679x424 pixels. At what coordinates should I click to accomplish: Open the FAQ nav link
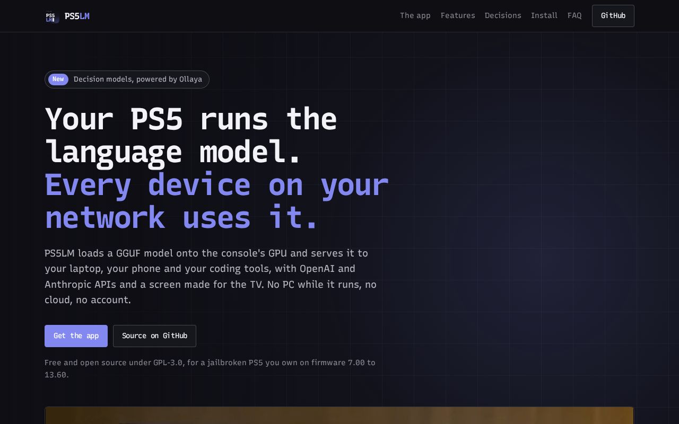574,16
